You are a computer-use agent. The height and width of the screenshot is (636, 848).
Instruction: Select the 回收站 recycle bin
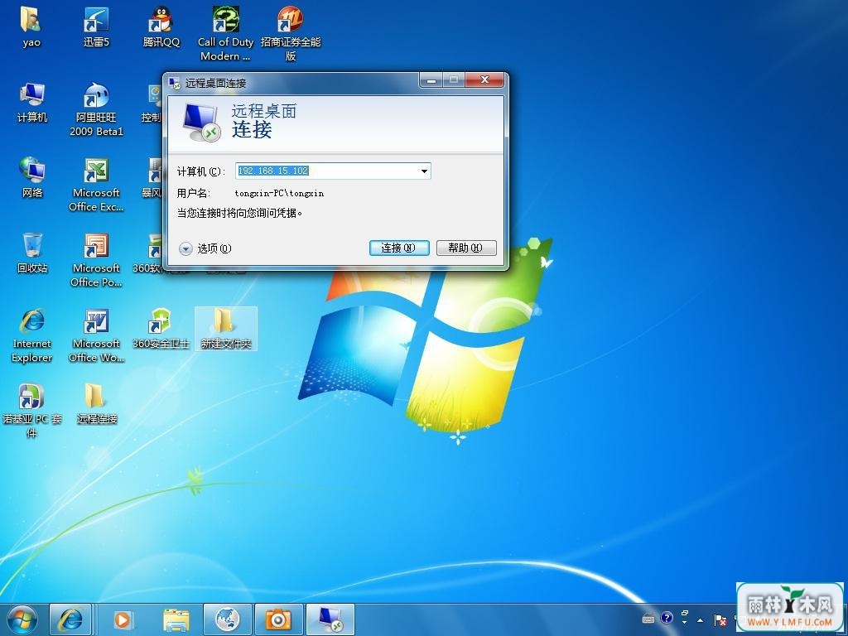point(32,253)
